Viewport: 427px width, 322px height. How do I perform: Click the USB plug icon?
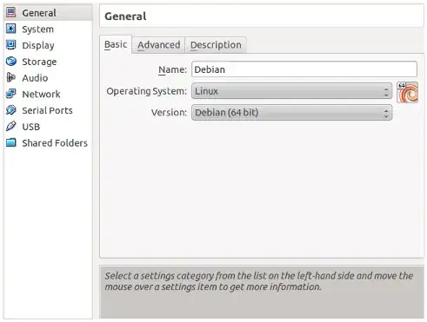point(11,127)
